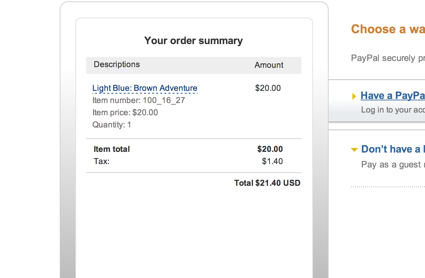Image resolution: width=425 pixels, height=278 pixels.
Task: Open the Have a PayPal account link
Action: pyautogui.click(x=392, y=96)
